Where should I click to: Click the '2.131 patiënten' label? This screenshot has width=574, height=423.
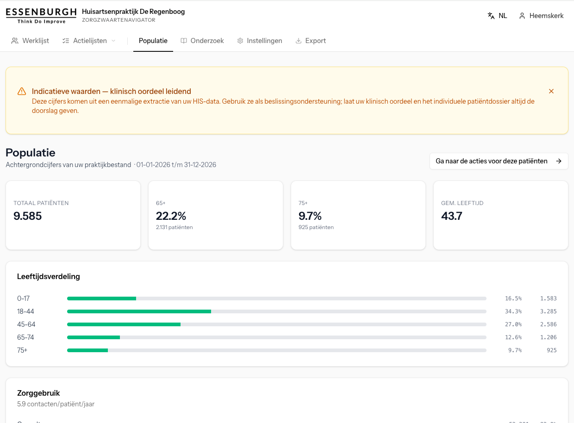point(175,227)
